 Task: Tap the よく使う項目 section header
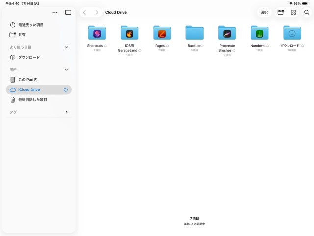(21, 47)
